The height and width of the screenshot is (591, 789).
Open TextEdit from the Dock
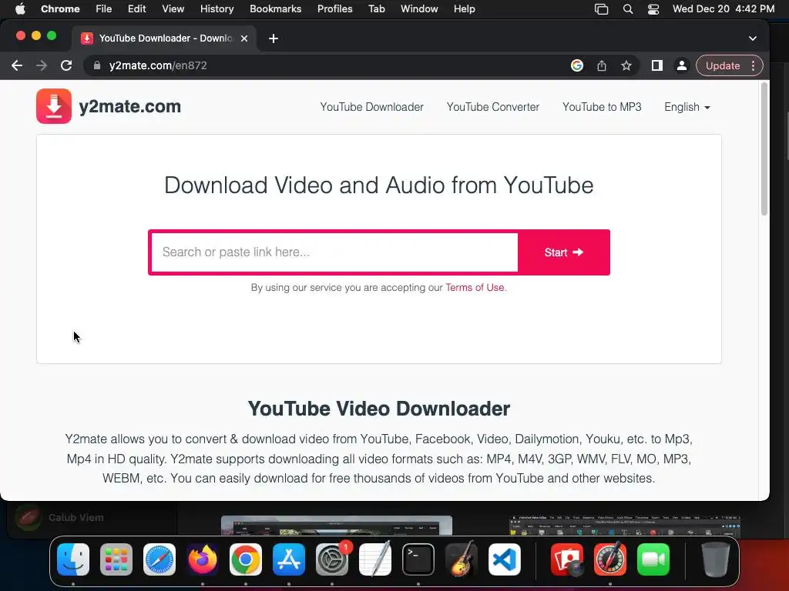pyautogui.click(x=375, y=559)
